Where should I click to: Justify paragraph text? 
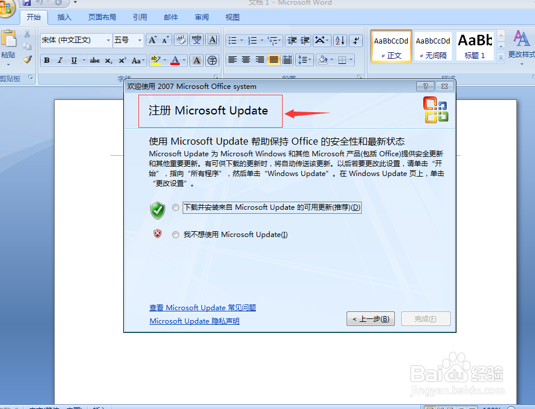point(273,60)
